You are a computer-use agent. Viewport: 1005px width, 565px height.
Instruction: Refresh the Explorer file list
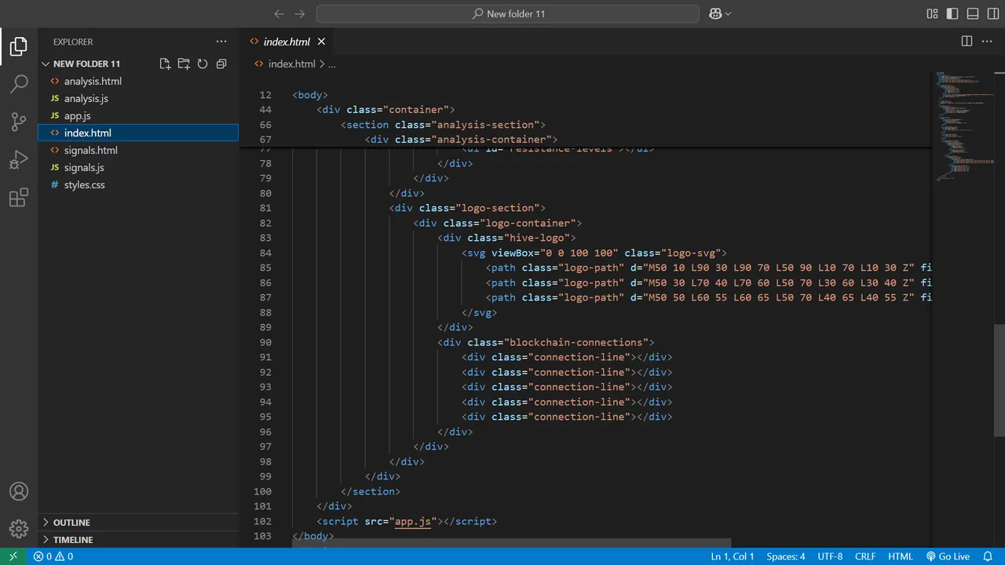coord(203,64)
